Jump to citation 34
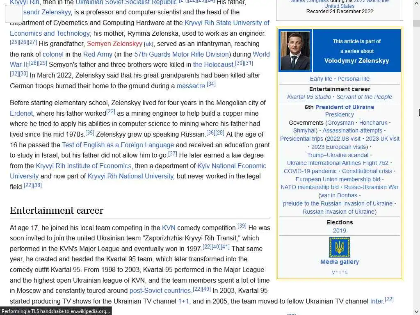Viewport: 420px width, 315px height. pyautogui.click(x=211, y=84)
